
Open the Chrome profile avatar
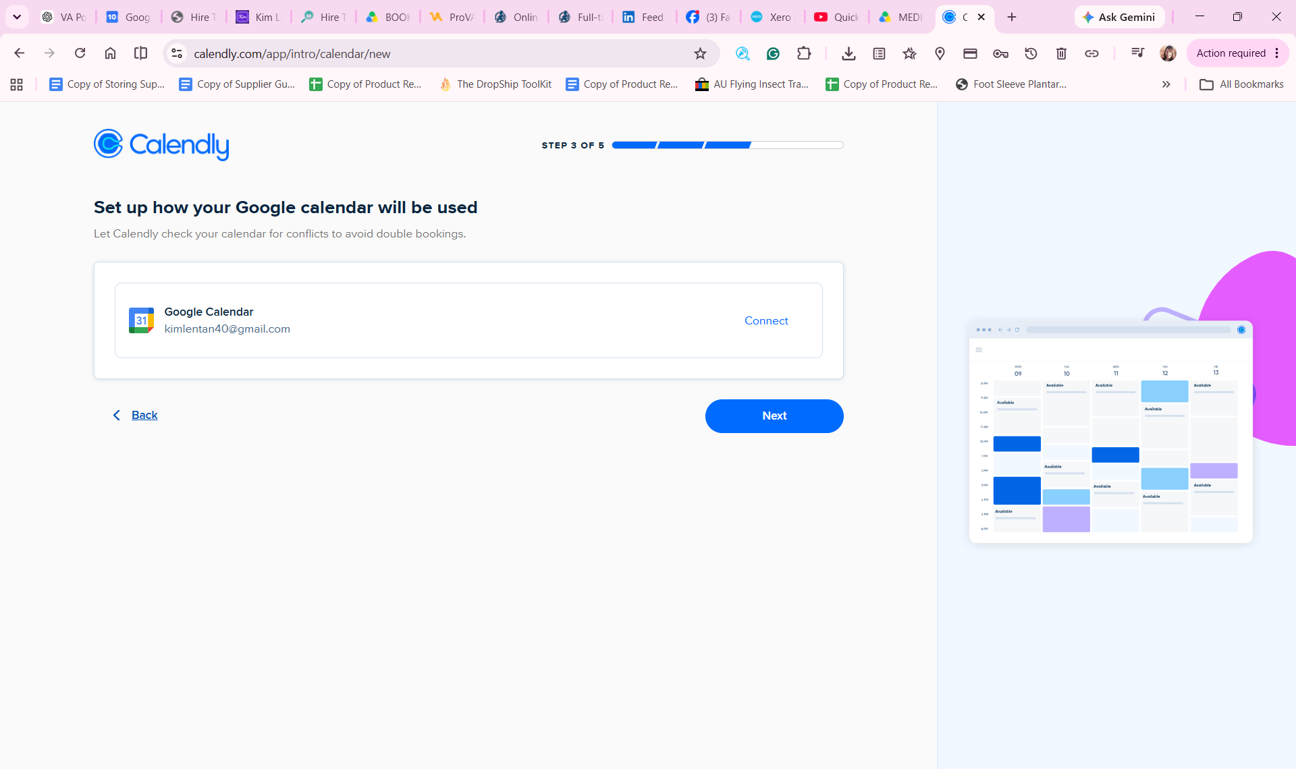tap(1168, 53)
